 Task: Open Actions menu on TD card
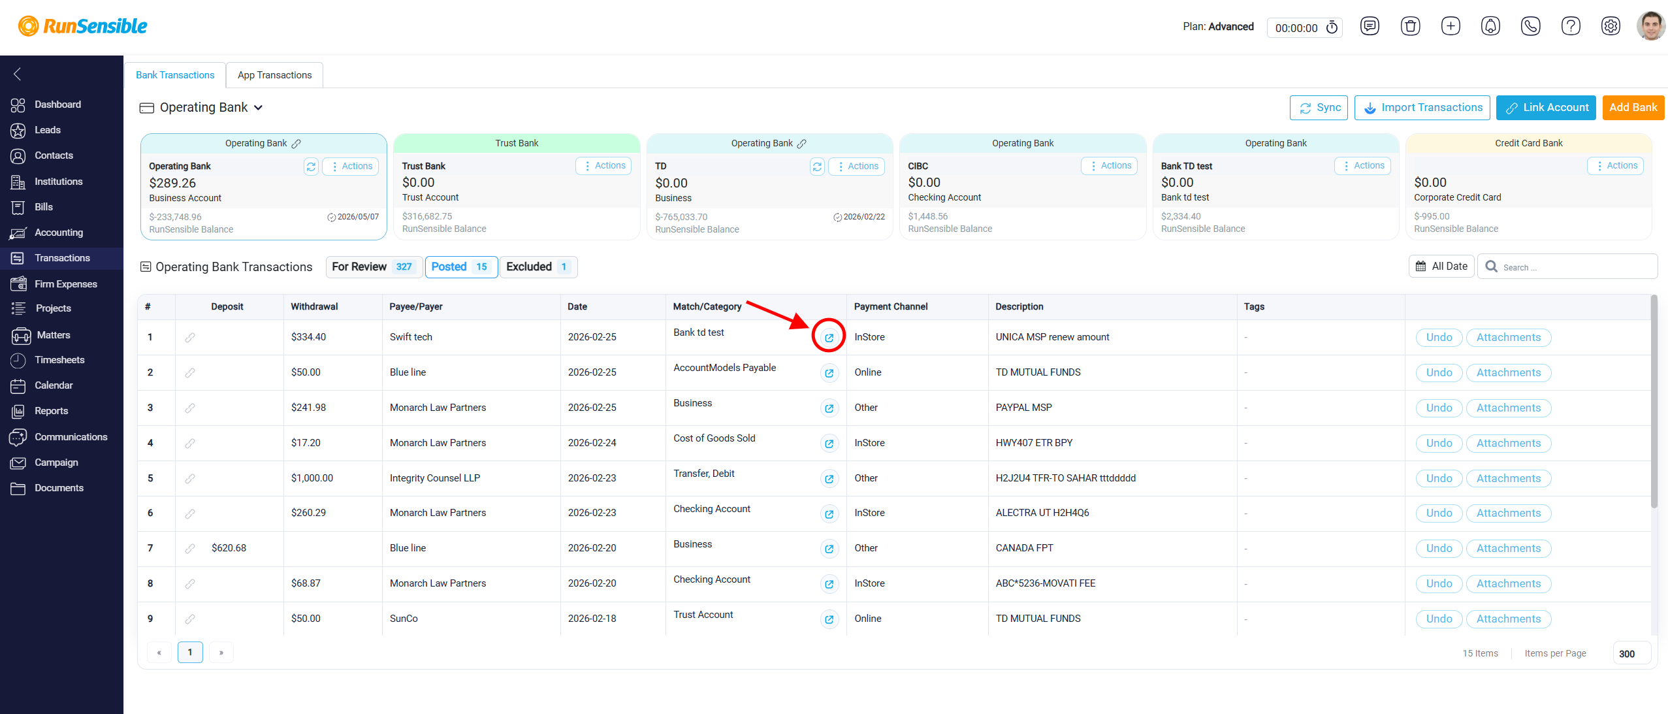857,167
